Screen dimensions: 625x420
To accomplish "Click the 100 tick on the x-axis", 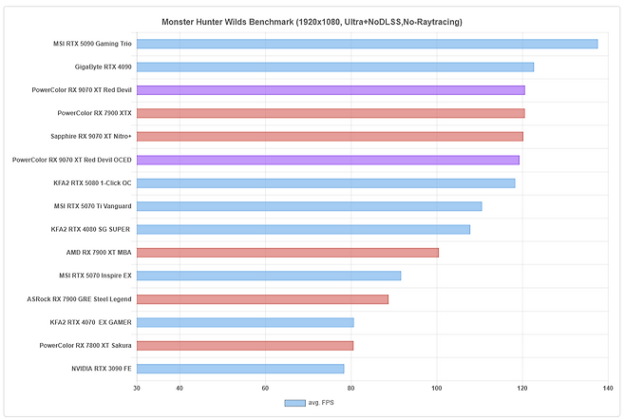I will 437,388.
